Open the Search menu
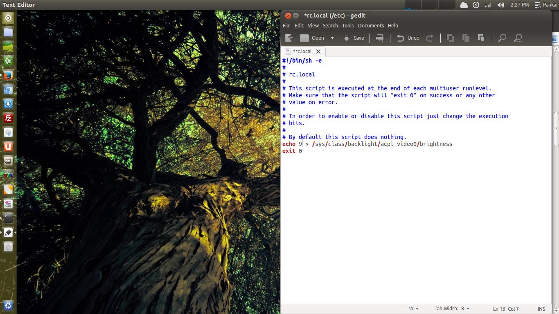This screenshot has height=314, width=559. pos(330,25)
